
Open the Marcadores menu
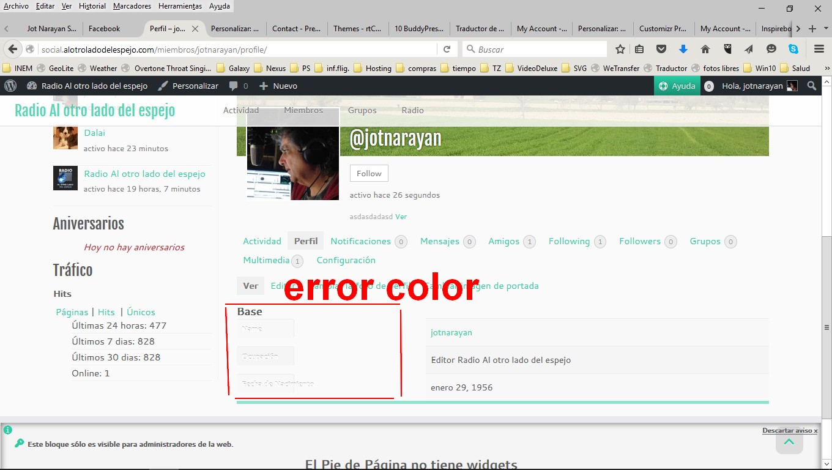tap(132, 6)
